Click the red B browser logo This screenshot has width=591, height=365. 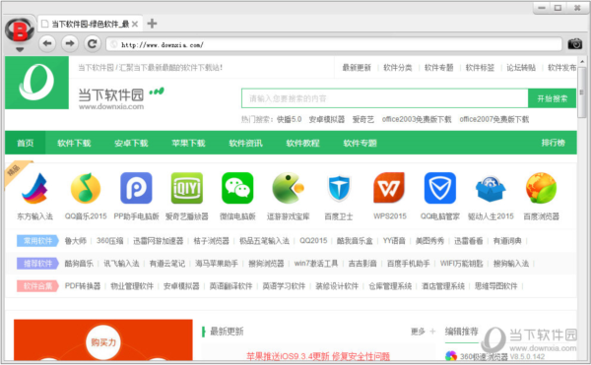[20, 30]
